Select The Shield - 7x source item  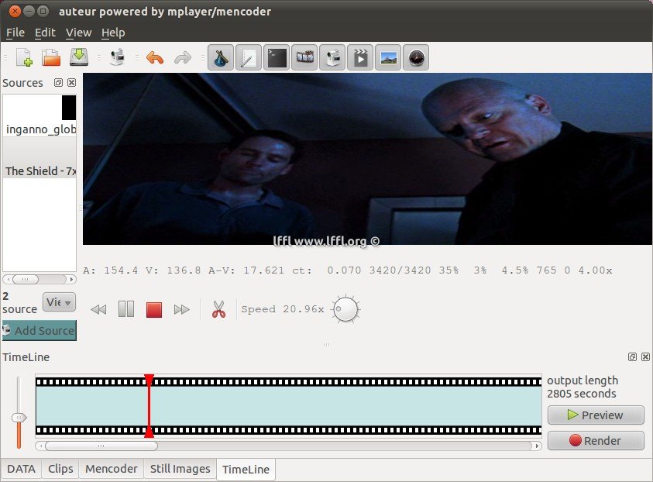click(40, 158)
